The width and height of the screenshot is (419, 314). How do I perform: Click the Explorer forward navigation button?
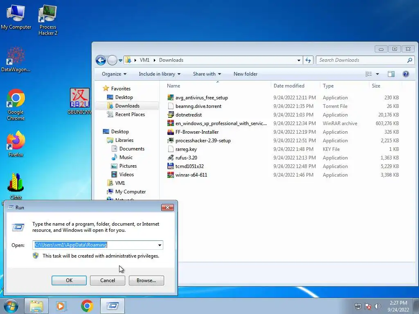pos(112,60)
